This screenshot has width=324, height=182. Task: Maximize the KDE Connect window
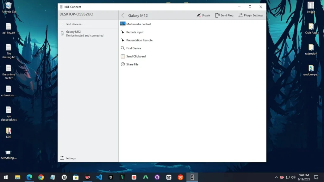[x=250, y=7]
